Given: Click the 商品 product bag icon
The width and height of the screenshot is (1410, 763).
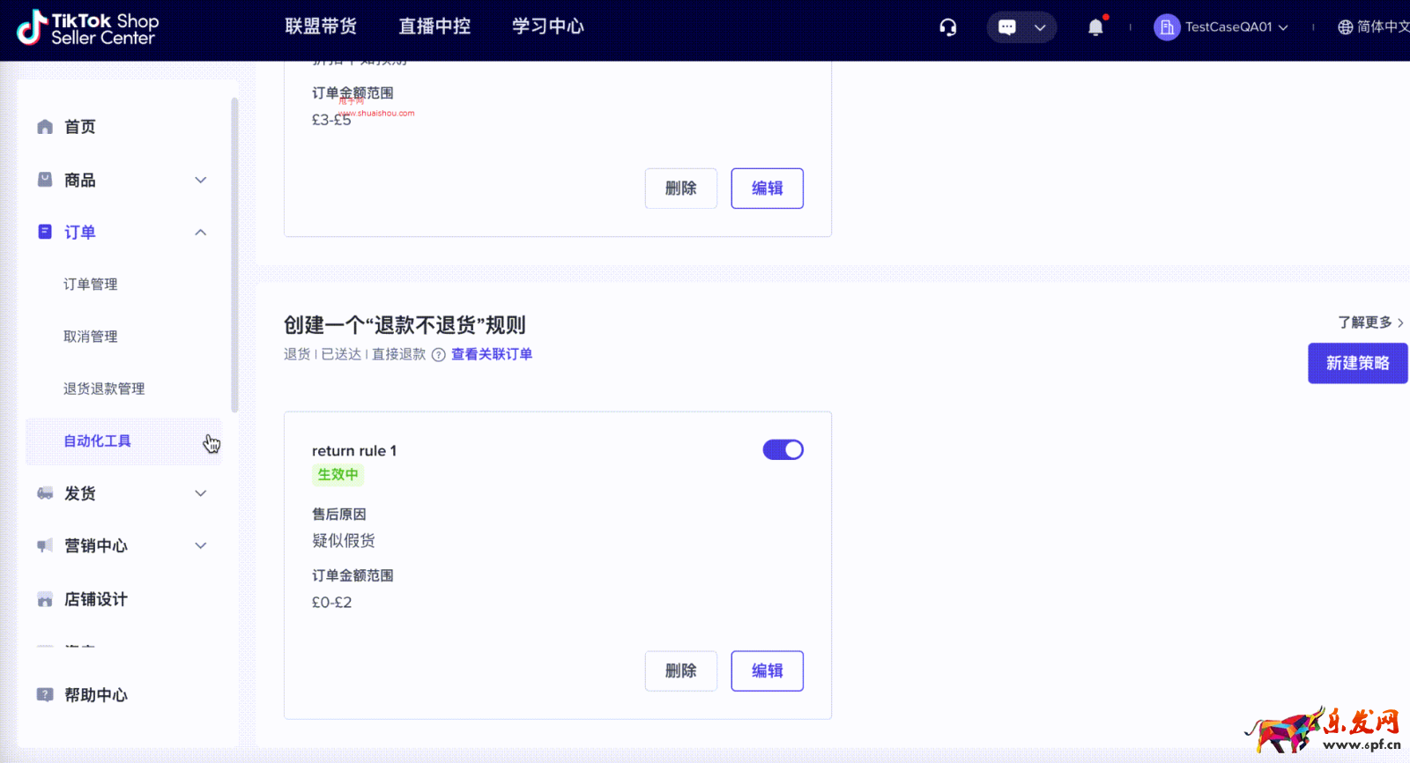Looking at the screenshot, I should [x=45, y=180].
